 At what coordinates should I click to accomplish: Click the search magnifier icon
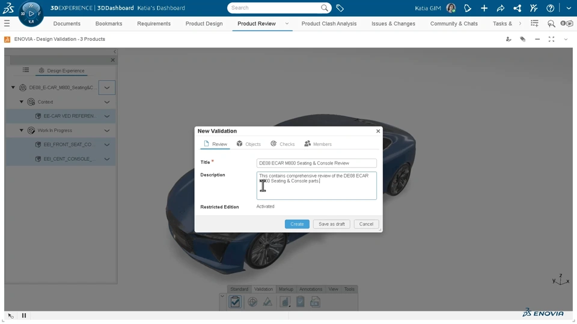click(x=324, y=8)
